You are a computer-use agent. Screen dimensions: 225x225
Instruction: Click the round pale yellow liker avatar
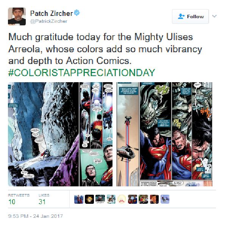(x=122, y=199)
